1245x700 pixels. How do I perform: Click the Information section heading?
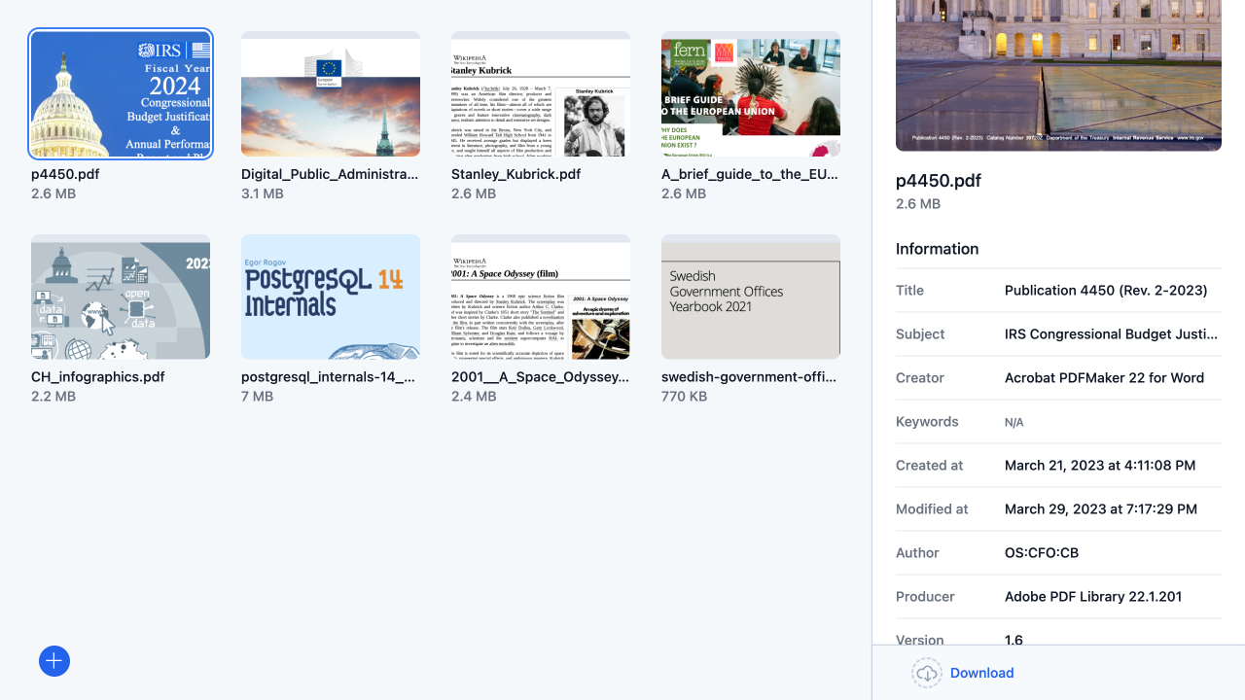[x=937, y=249]
